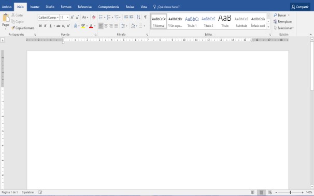
Task: Switch to the Insertar tab
Action: (x=35, y=7)
